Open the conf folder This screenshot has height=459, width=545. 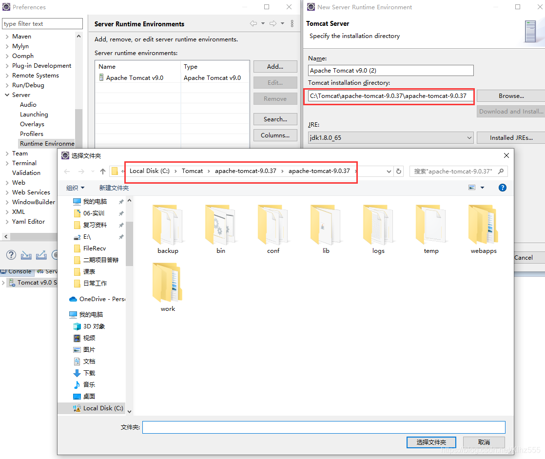click(273, 229)
